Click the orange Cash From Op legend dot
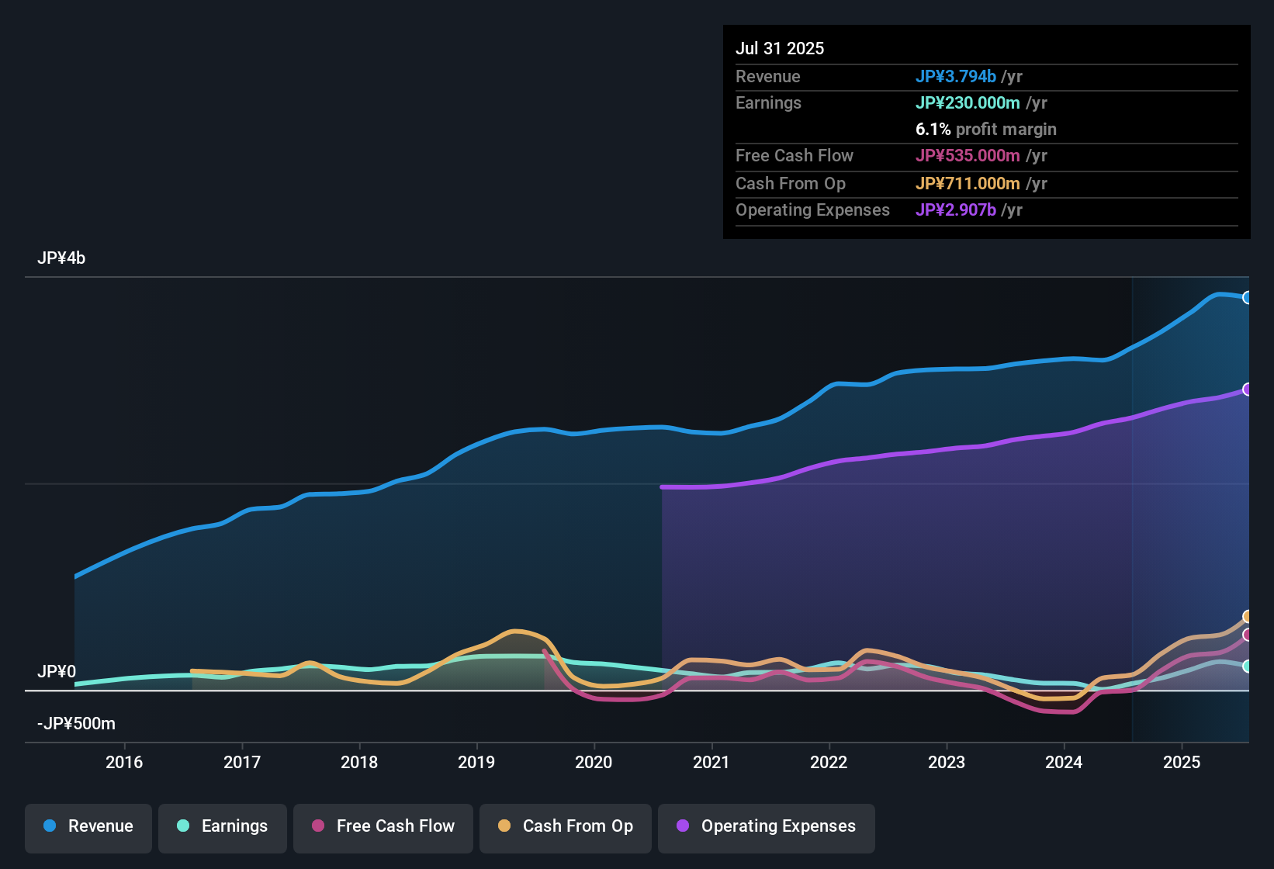 (x=504, y=826)
